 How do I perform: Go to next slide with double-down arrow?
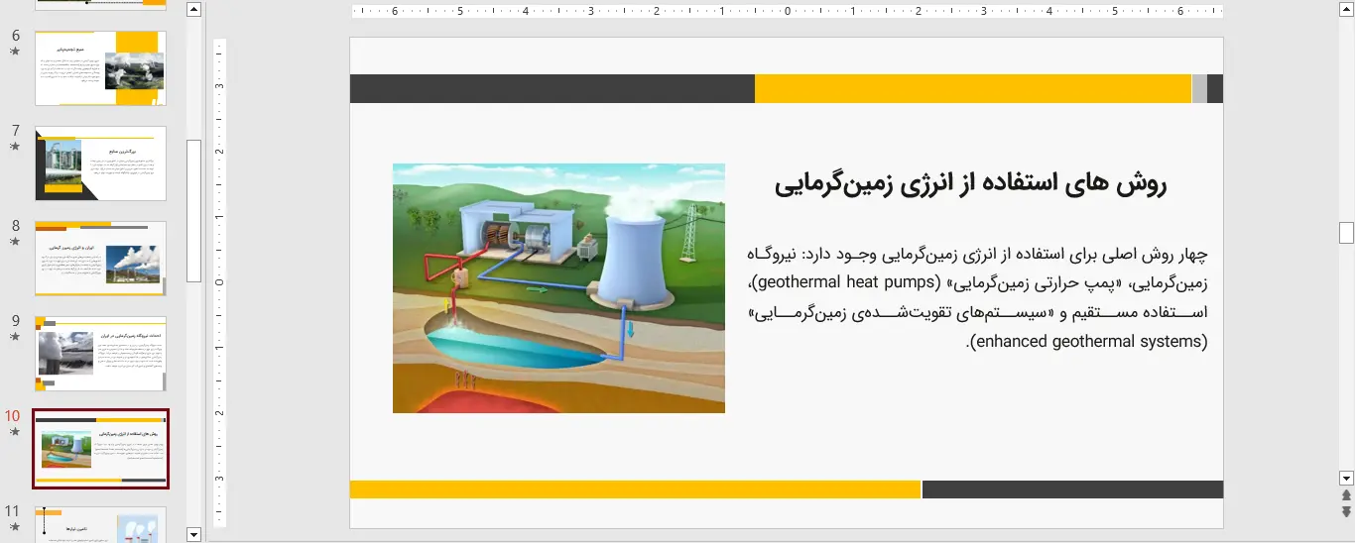1346,511
